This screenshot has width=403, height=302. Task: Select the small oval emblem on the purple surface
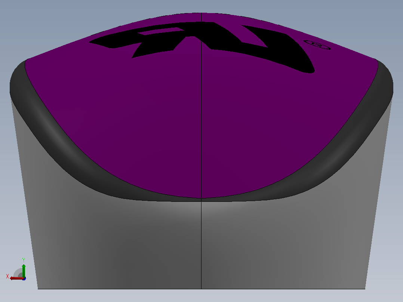(317, 45)
